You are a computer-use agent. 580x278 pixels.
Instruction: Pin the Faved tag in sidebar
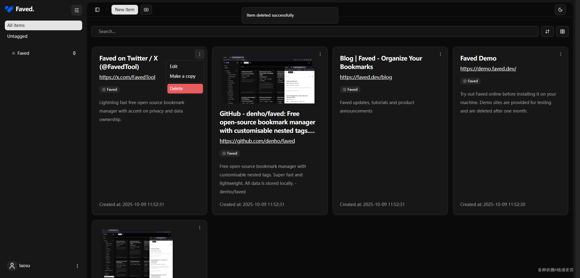click(74, 53)
